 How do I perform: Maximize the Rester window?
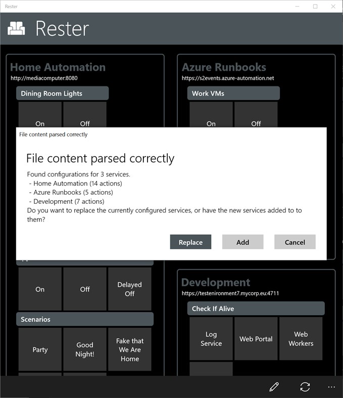[x=315, y=7]
